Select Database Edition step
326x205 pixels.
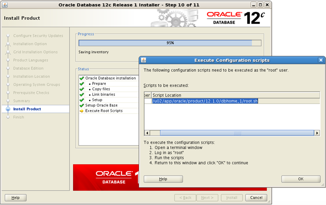pyautogui.click(x=28, y=68)
